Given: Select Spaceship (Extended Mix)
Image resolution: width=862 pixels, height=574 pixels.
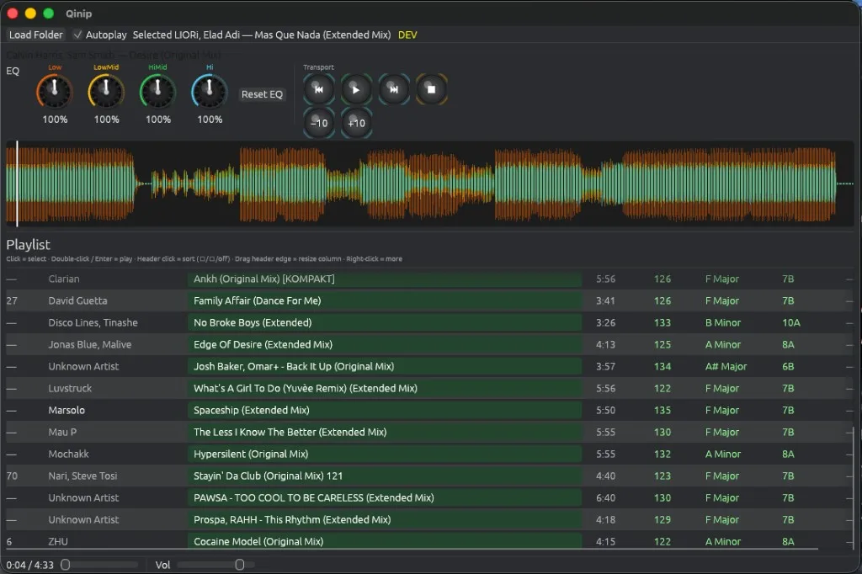Looking at the screenshot, I should (384, 410).
